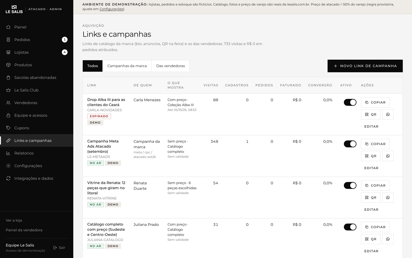Click the NO AR badge on LS-METAADS

click(96, 163)
